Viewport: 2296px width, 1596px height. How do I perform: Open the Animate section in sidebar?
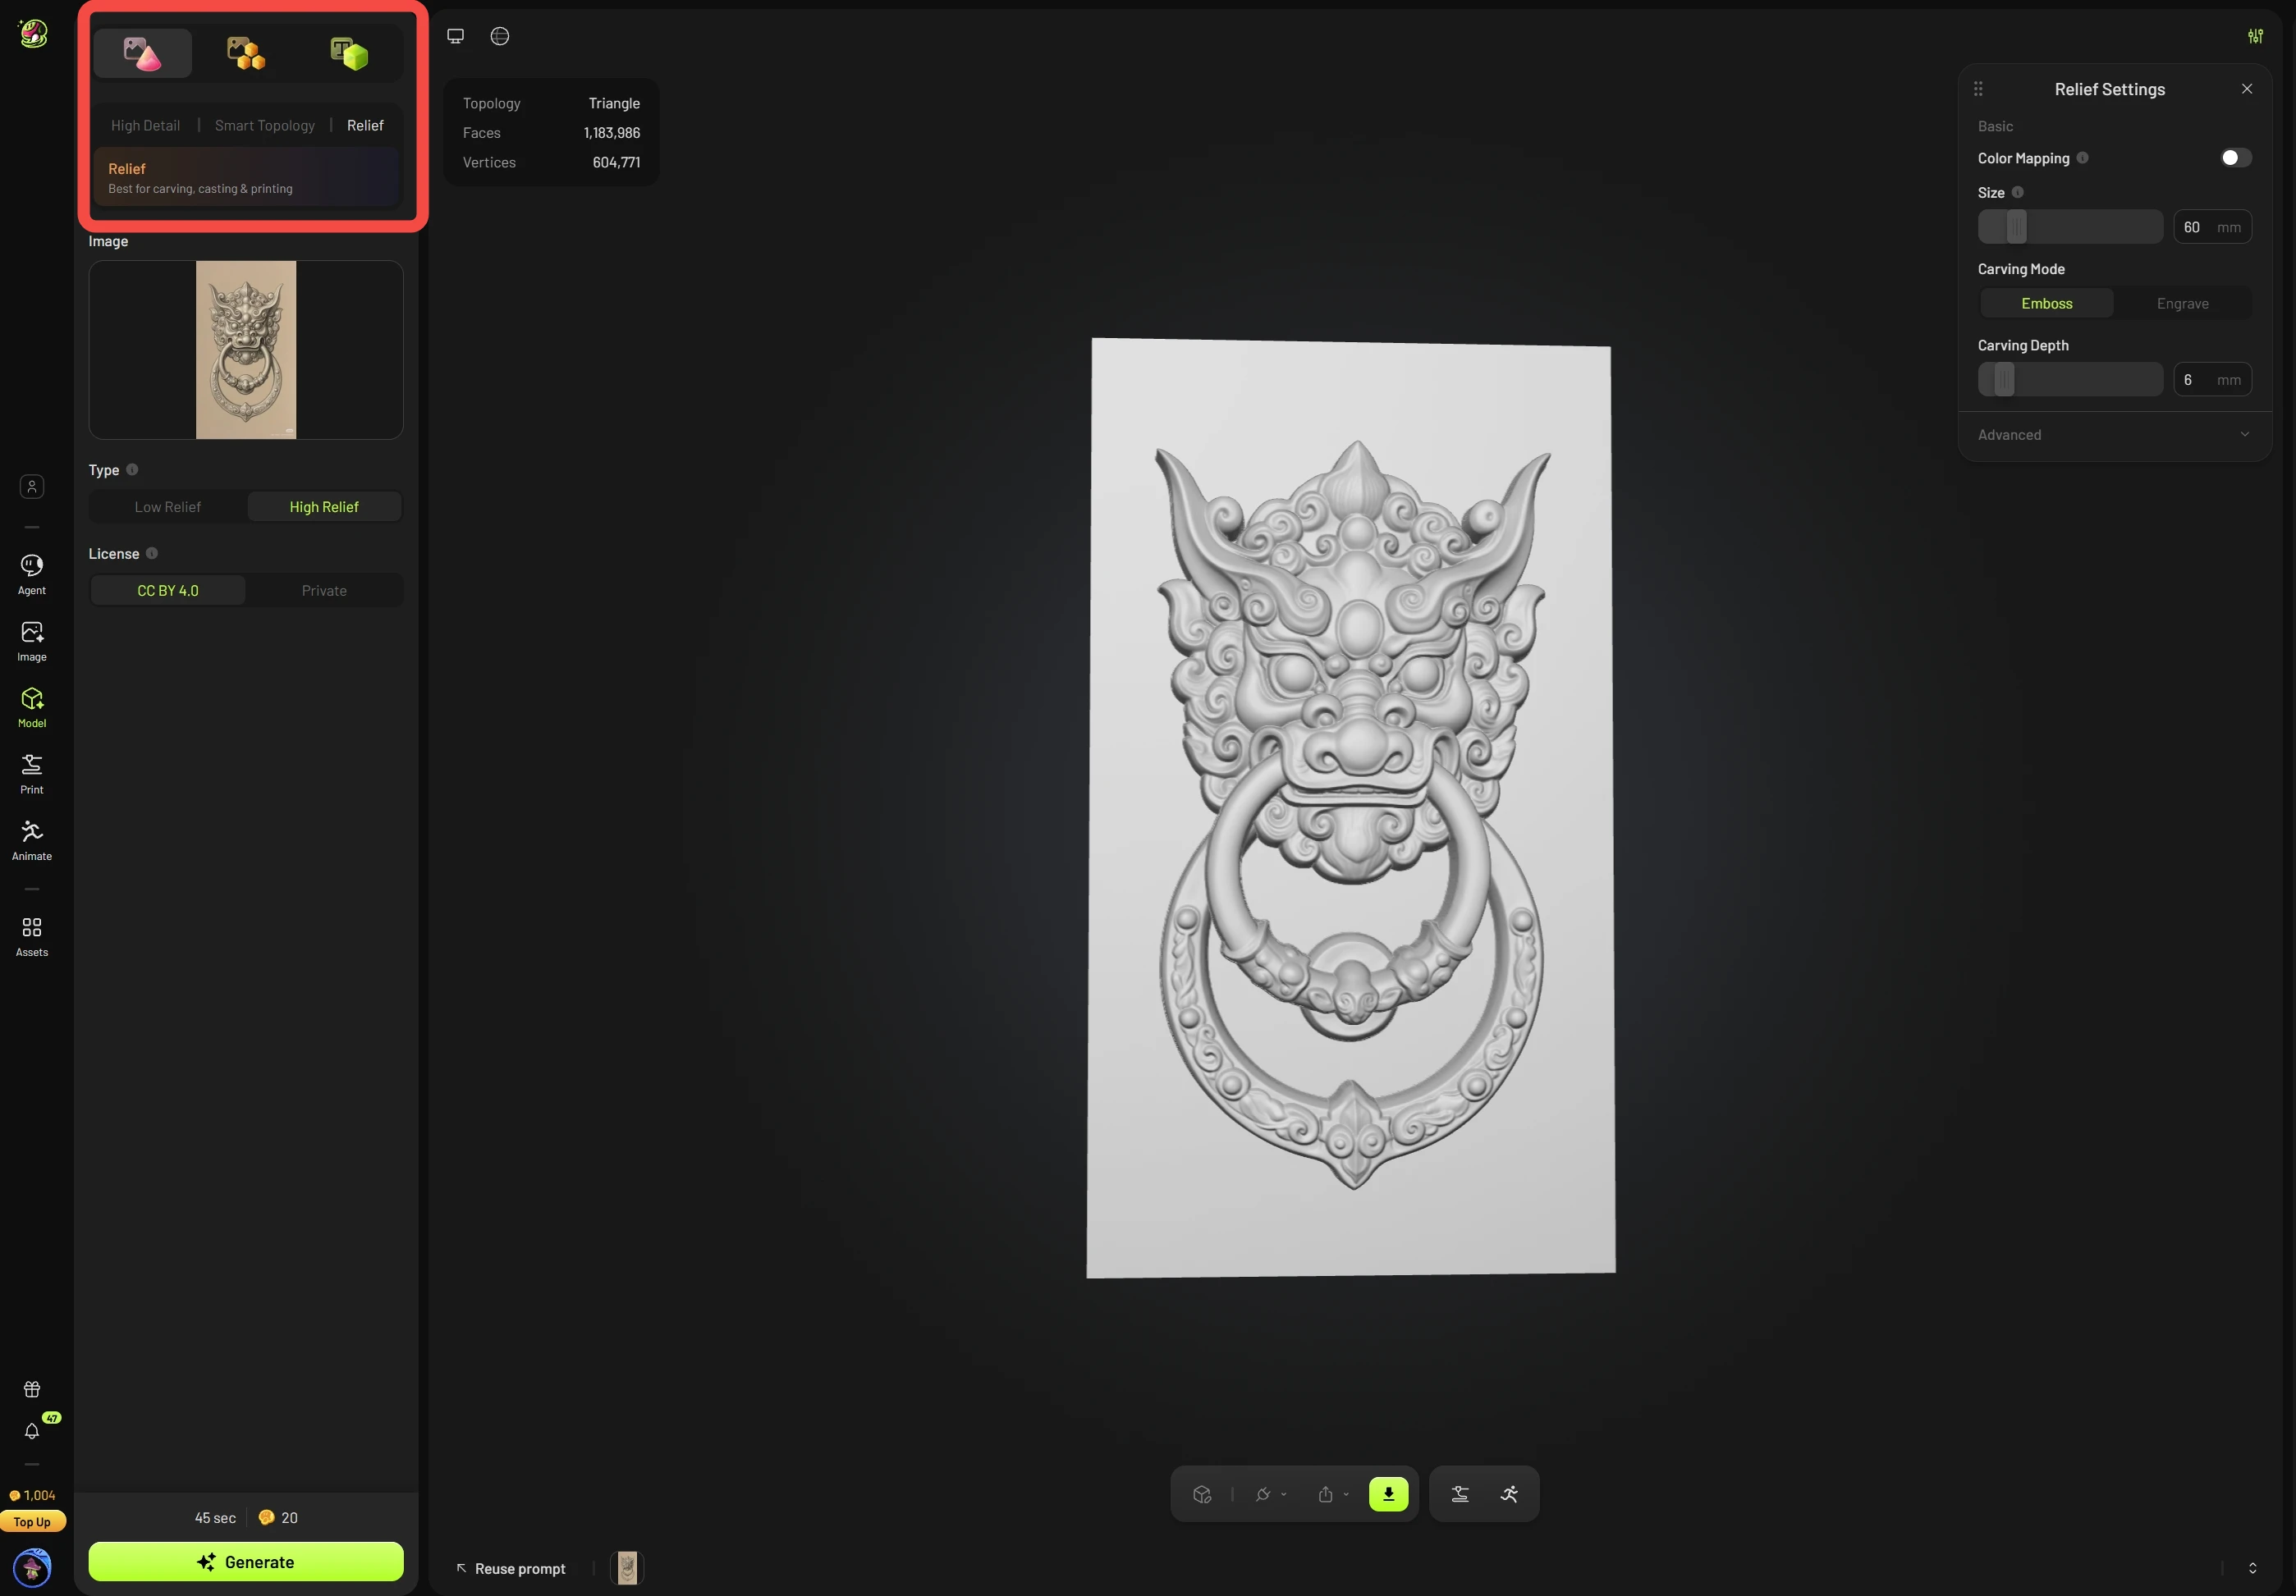[x=32, y=840]
